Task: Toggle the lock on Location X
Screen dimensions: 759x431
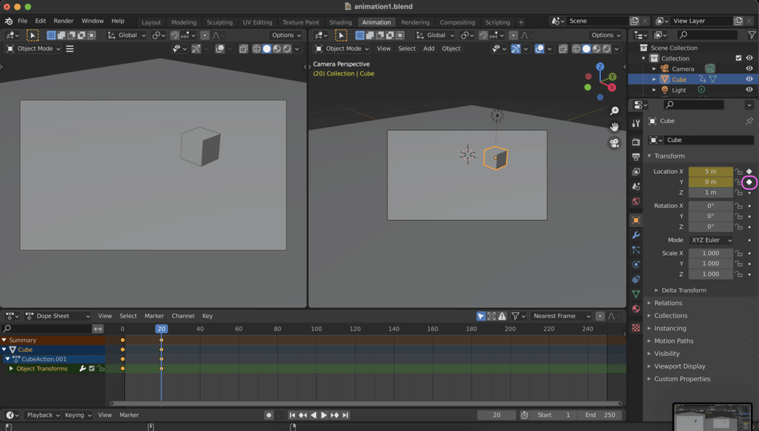Action: click(x=738, y=172)
